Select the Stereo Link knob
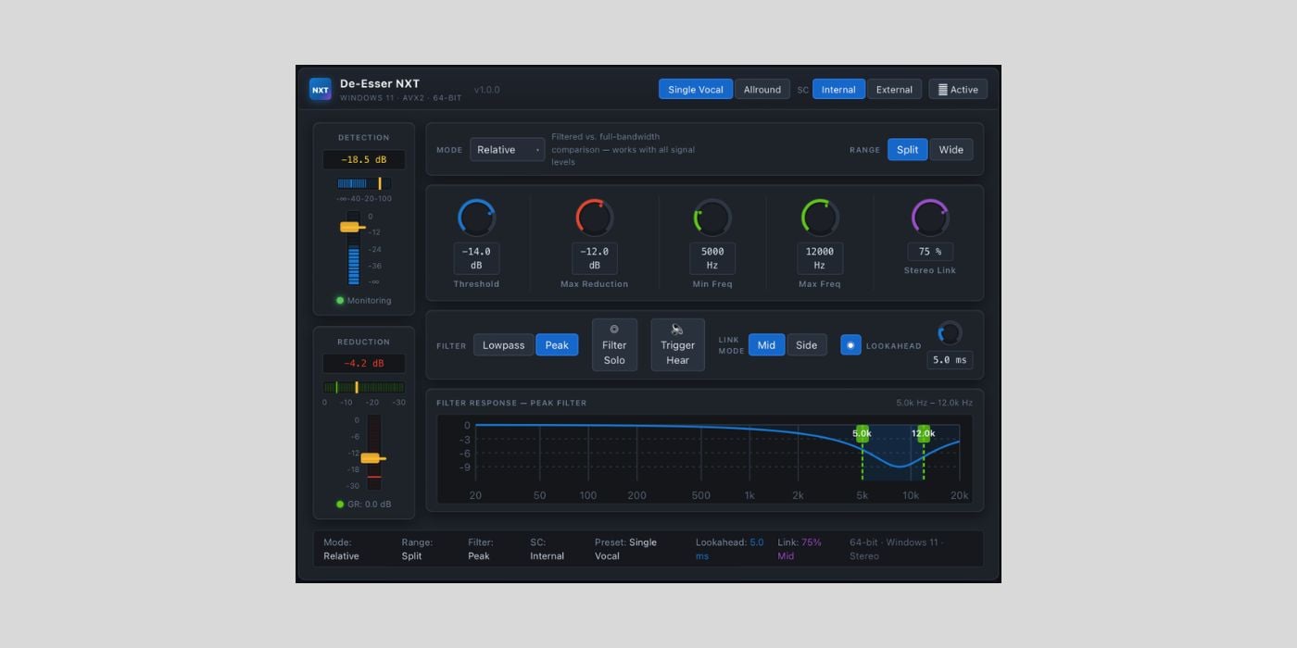This screenshot has height=648, width=1297. pyautogui.click(x=929, y=218)
